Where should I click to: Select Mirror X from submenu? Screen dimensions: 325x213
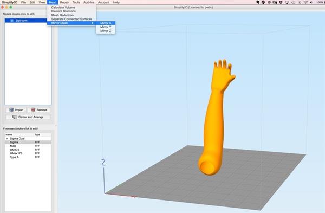106,23
